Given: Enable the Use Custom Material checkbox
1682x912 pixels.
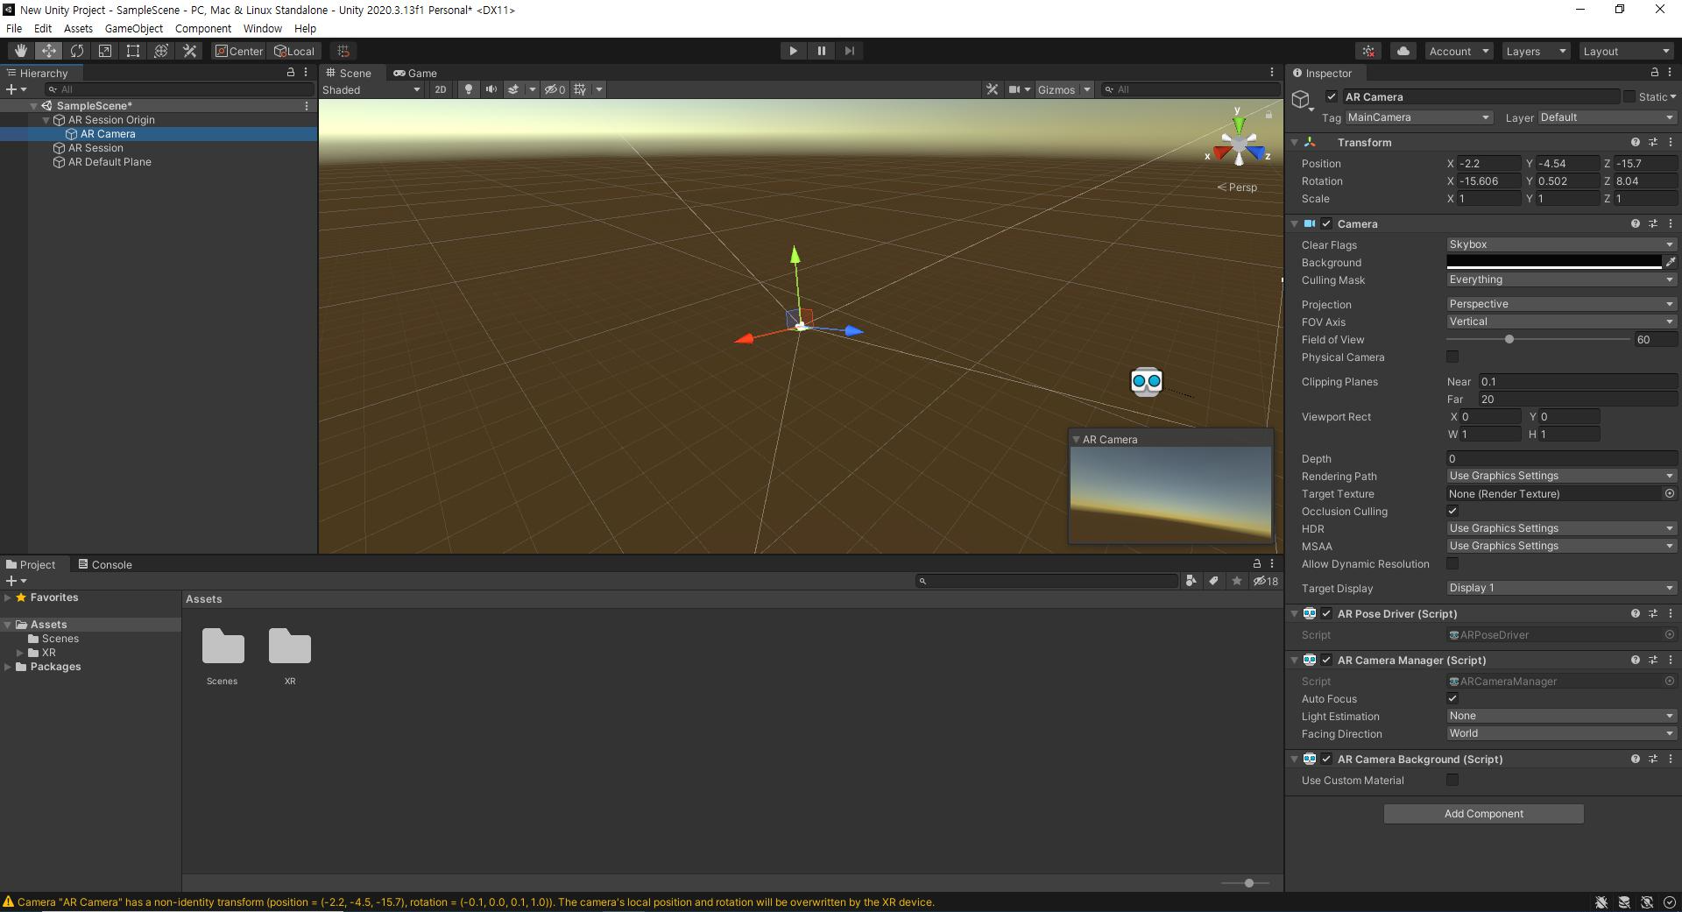Looking at the screenshot, I should click(1452, 780).
